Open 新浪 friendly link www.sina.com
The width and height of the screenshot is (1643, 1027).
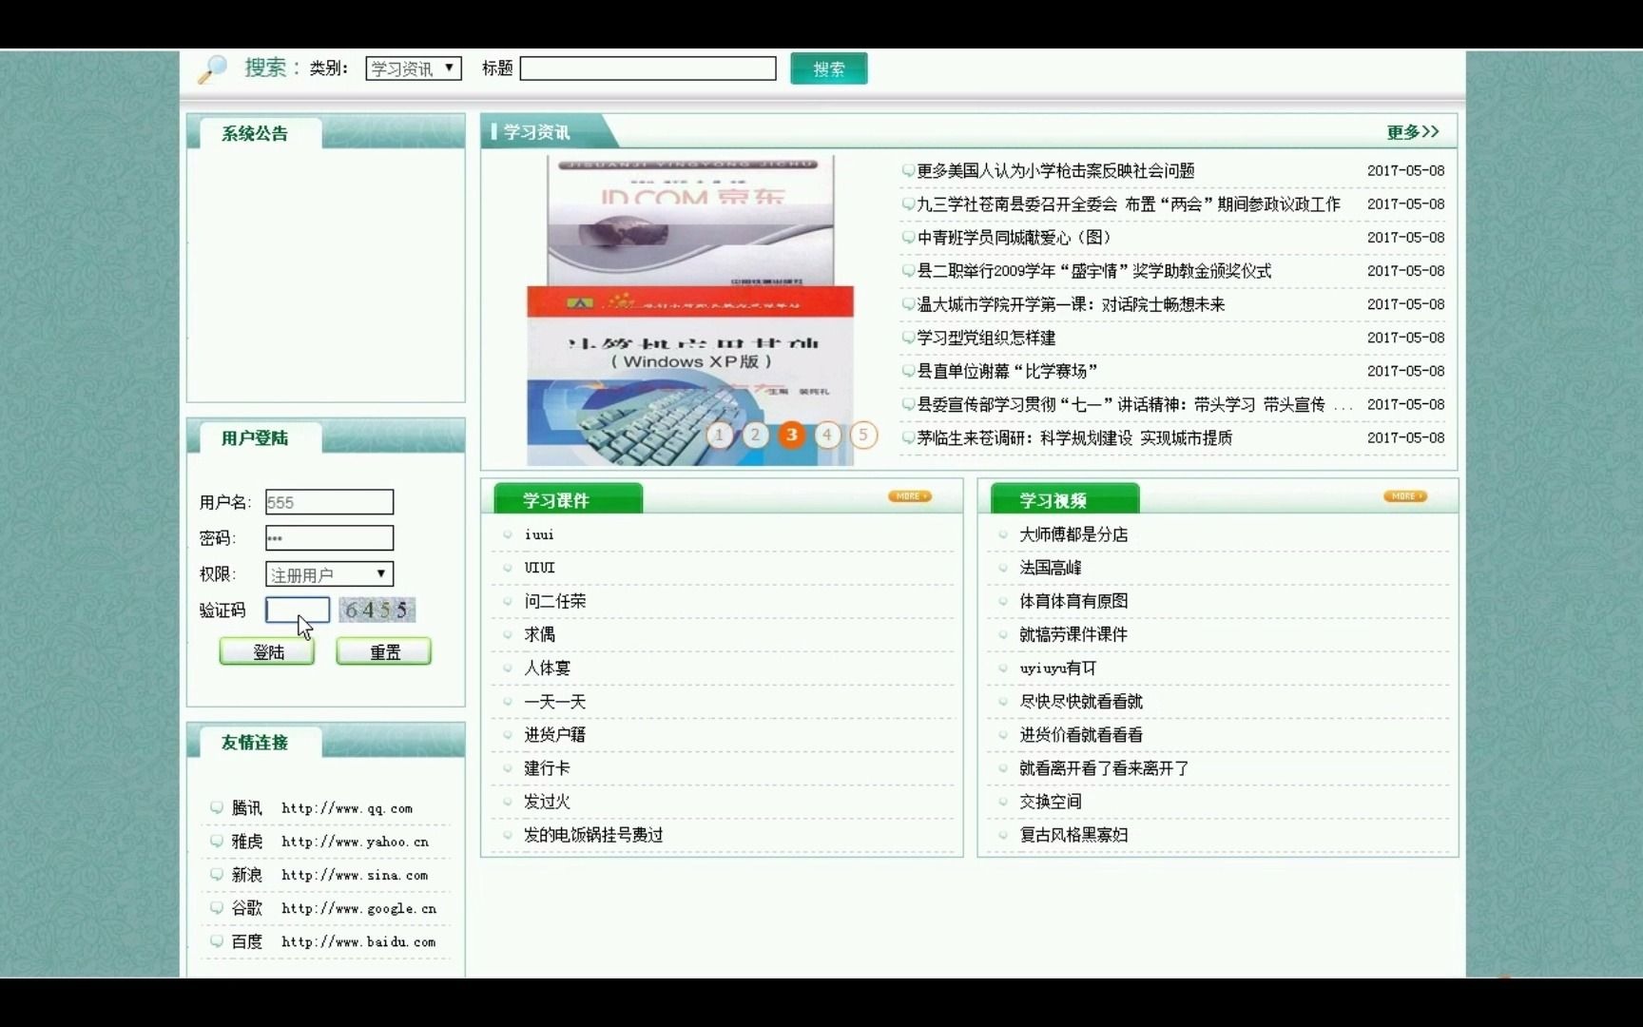click(330, 875)
